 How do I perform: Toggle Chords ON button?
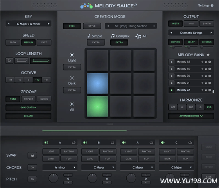(x=32, y=168)
